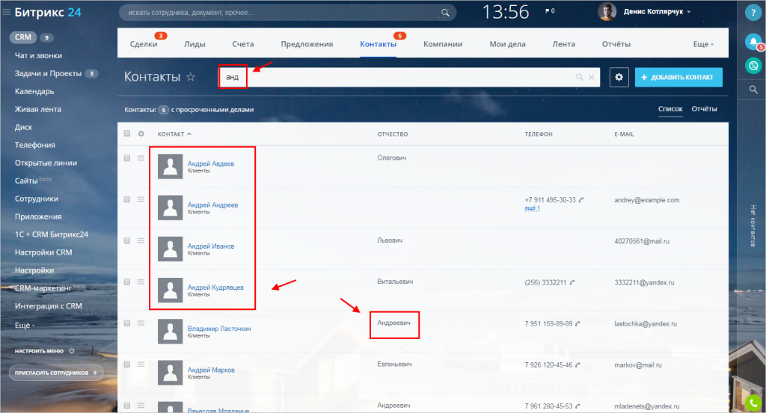
Task: Click the contact filter field containing анд
Action: coord(409,77)
